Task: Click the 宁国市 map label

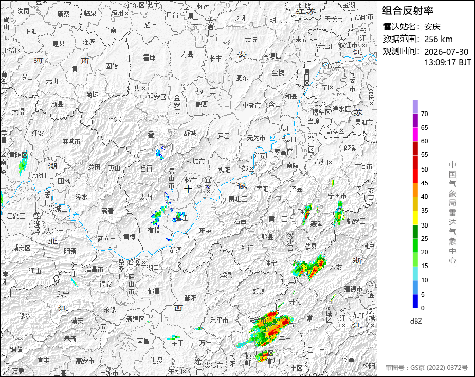Action: click(x=337, y=196)
